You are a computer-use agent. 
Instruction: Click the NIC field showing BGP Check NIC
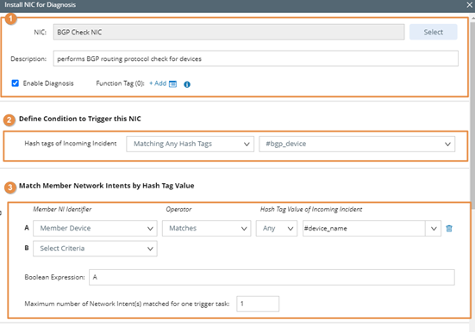point(228,32)
